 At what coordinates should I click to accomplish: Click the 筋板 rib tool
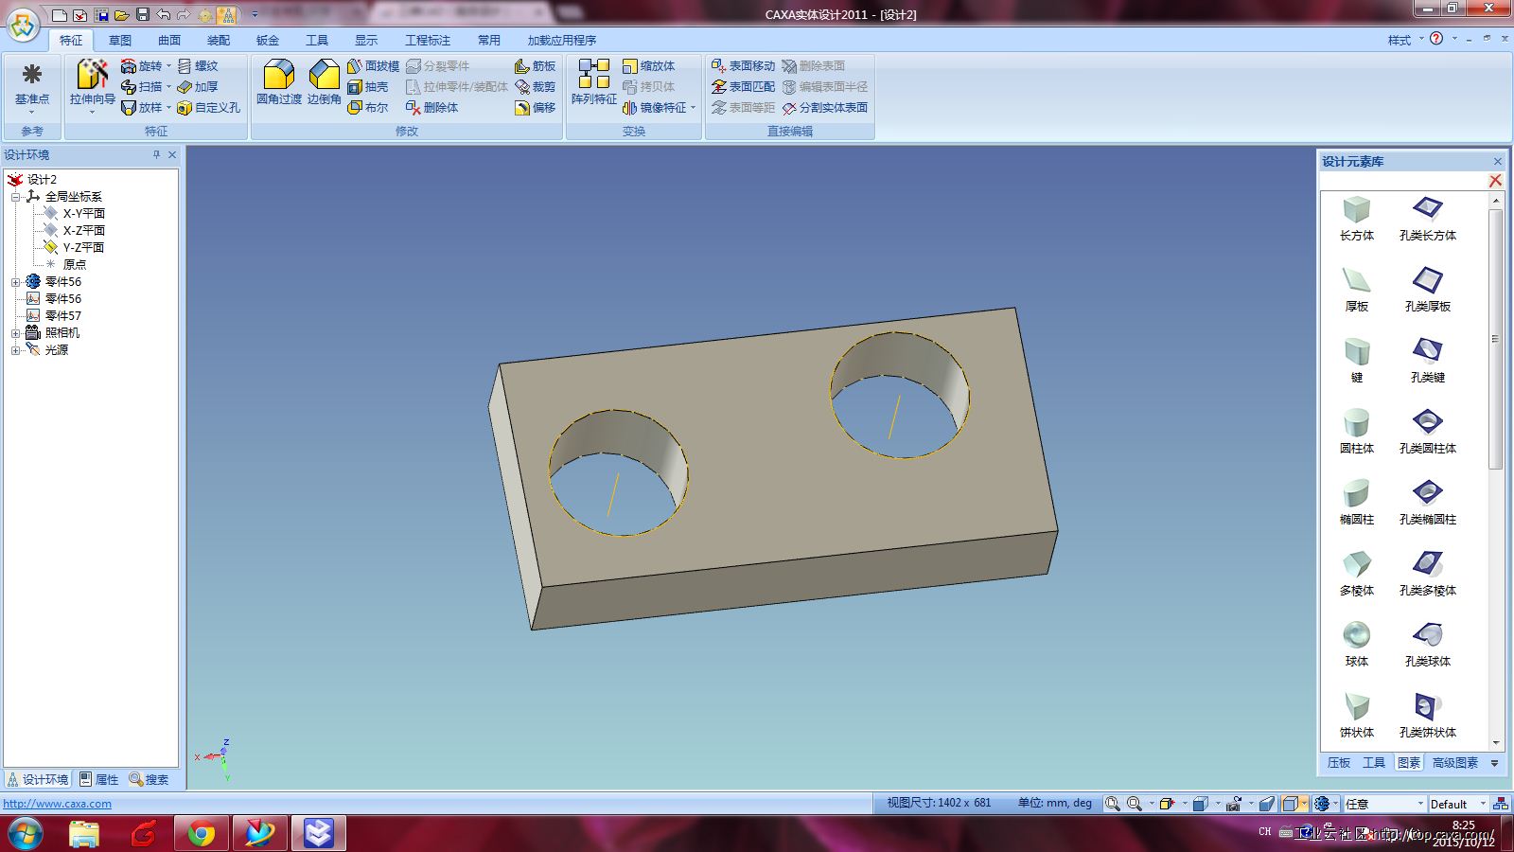click(535, 66)
